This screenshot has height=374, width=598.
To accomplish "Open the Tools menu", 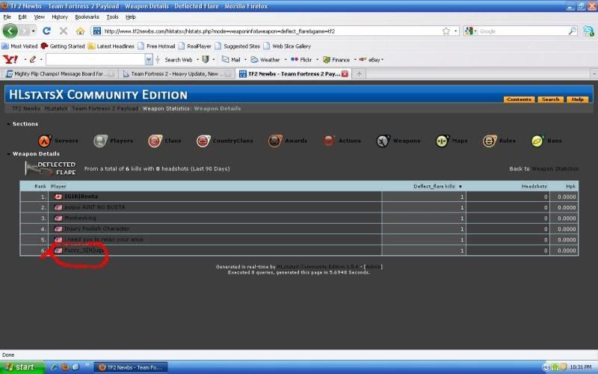I will pyautogui.click(x=112, y=16).
